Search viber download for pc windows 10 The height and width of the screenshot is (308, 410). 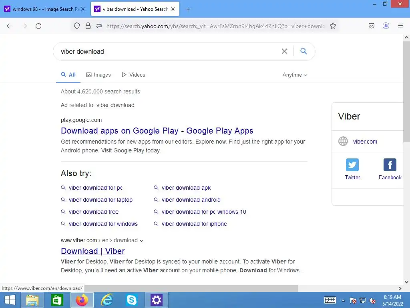tap(204, 212)
